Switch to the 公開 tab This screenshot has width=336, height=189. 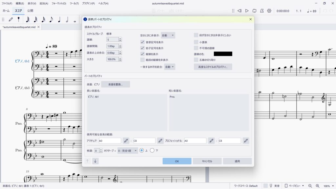[x=30, y=11]
